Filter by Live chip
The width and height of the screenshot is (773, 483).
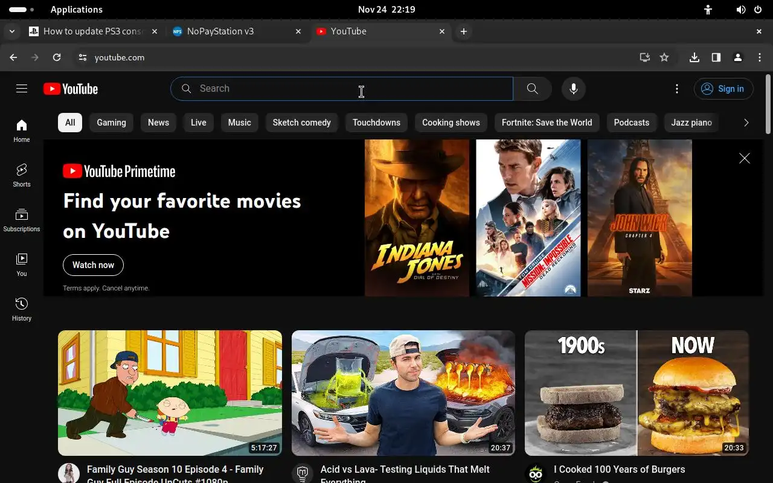[x=199, y=123]
